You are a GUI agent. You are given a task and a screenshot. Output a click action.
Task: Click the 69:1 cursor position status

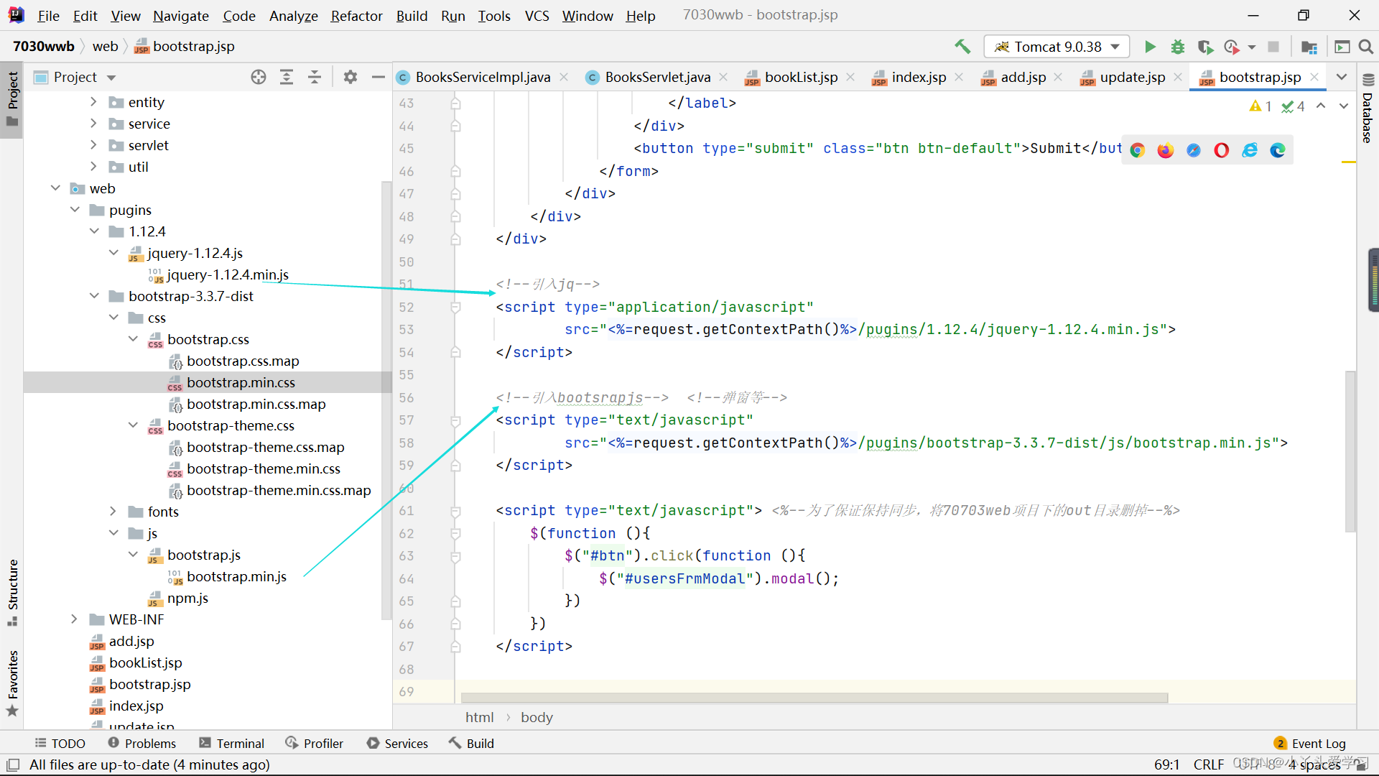click(x=1166, y=765)
